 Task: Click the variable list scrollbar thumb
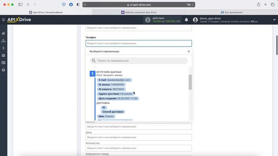click(190, 82)
